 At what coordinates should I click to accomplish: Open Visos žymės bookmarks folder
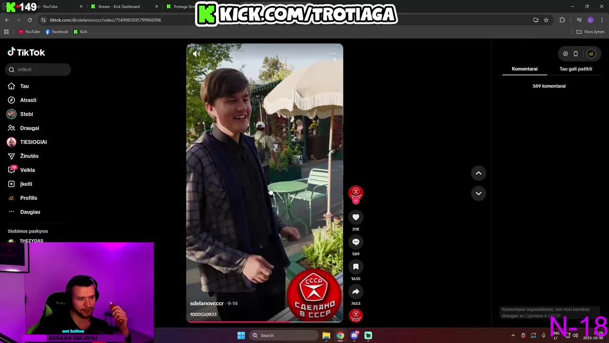coord(590,32)
